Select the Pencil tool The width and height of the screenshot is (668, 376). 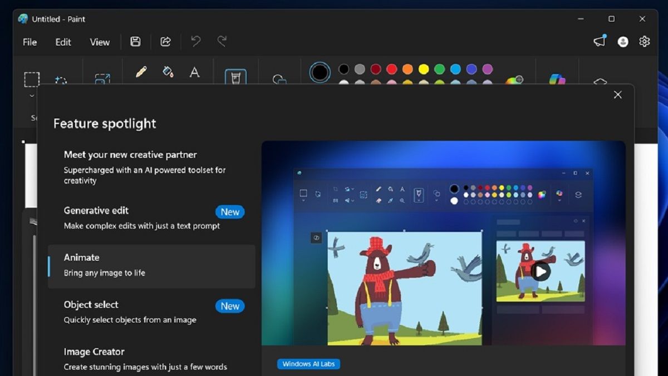coord(141,72)
